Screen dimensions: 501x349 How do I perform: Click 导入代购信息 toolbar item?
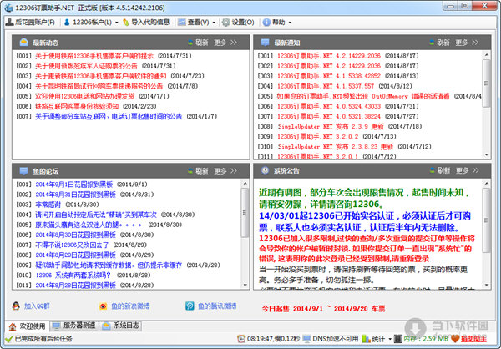coord(146,23)
